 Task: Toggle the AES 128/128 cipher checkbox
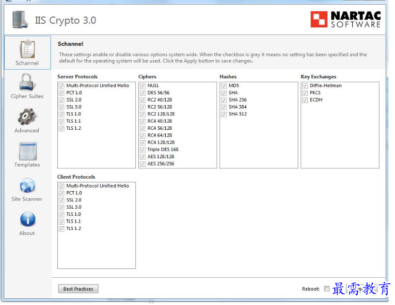pos(143,157)
